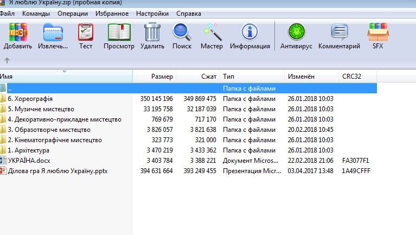Select '4. Декоративно-прикладне мистецтво' row
Image resolution: width=416 pixels, height=235 pixels.
point(188,119)
